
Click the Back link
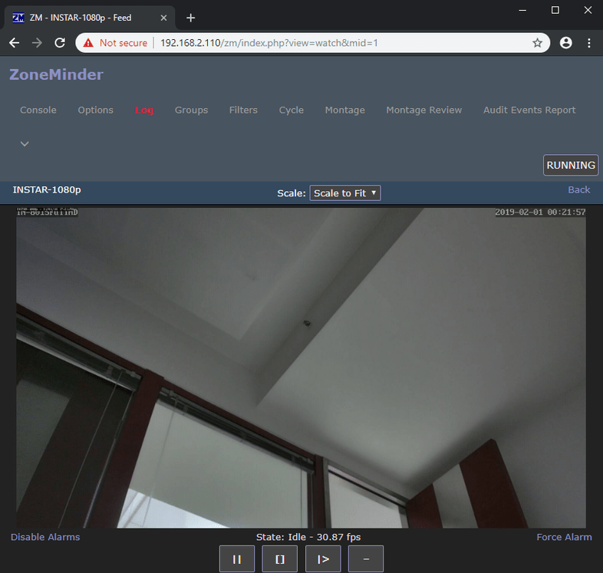tap(578, 189)
